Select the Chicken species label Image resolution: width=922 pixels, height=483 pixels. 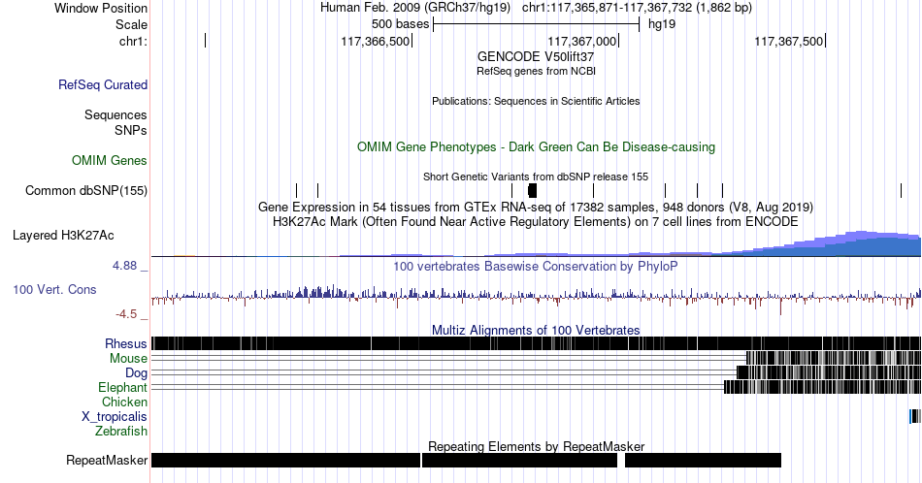pos(124,402)
